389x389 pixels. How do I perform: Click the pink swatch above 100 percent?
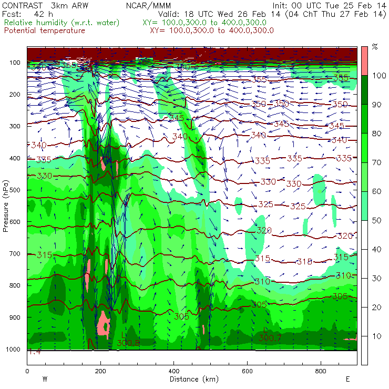click(364, 61)
